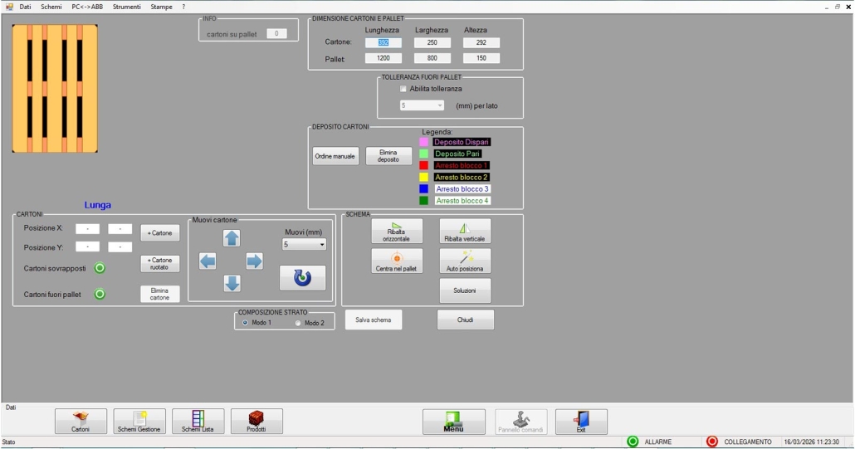Viewport: 855px width, 449px height.
Task: Open the Schemi menu
Action: pyautogui.click(x=51, y=7)
